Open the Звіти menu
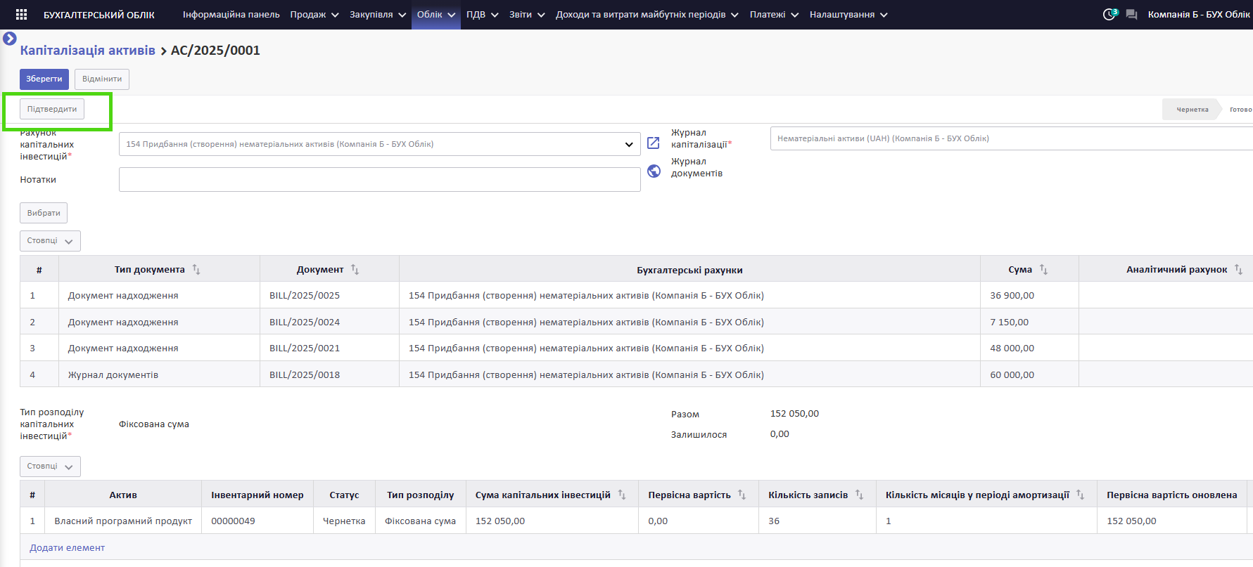 pyautogui.click(x=527, y=14)
